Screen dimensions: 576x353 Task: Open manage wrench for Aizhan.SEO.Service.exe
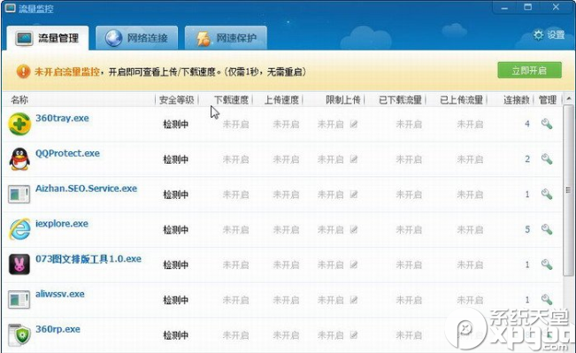547,195
